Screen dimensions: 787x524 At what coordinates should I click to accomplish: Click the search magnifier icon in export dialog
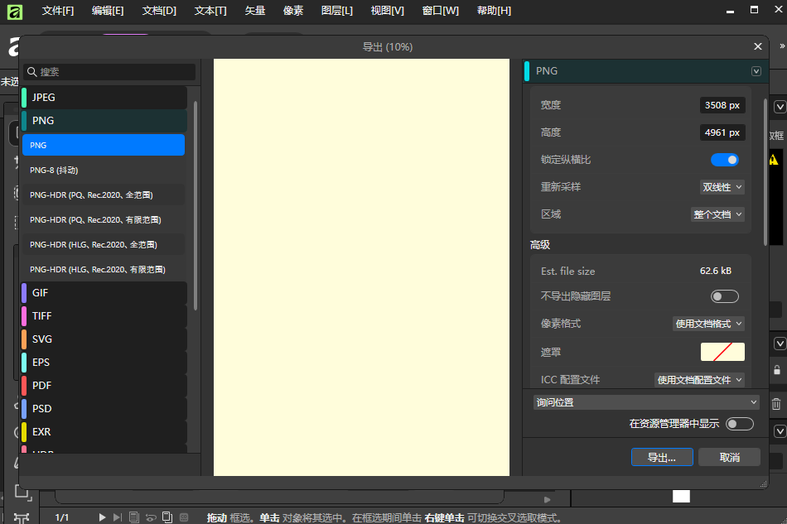tap(32, 72)
